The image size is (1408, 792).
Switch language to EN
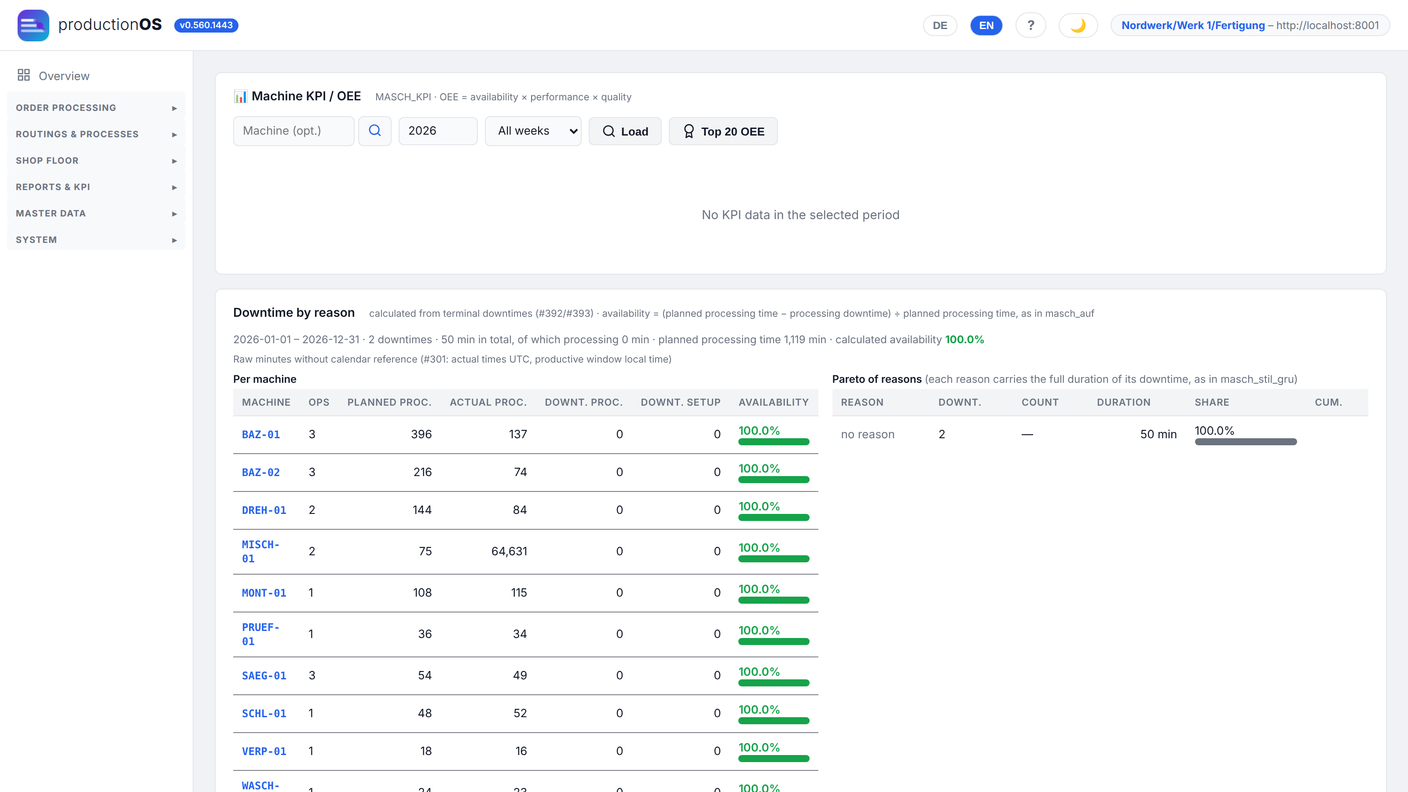click(986, 25)
